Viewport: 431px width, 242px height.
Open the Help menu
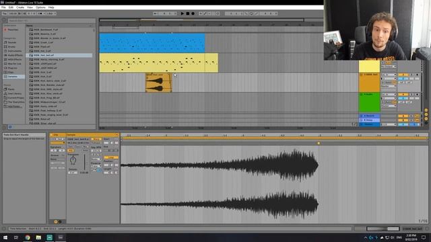coord(51,7)
